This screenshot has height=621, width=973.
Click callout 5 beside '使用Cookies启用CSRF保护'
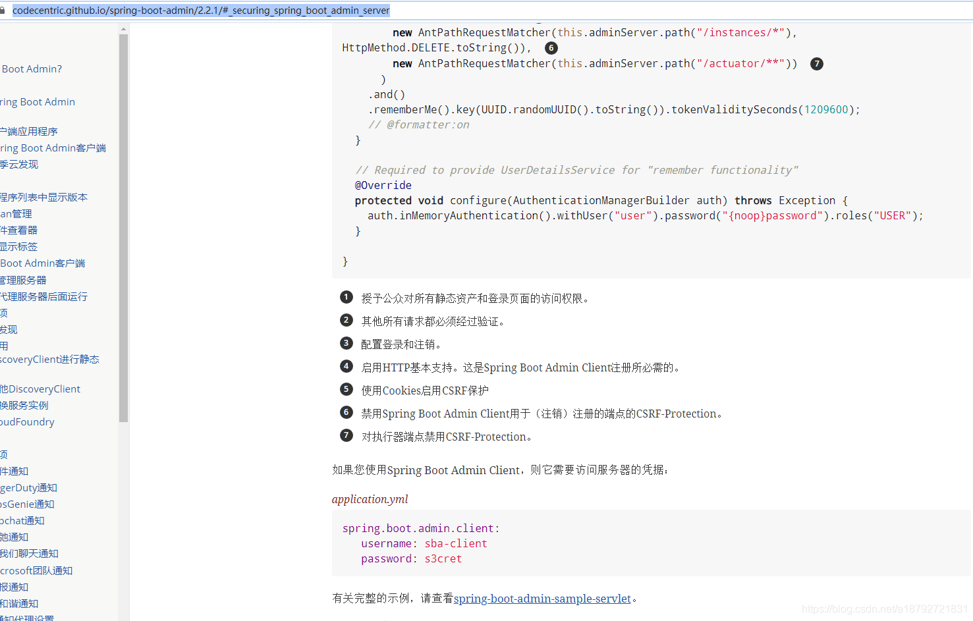coord(347,389)
